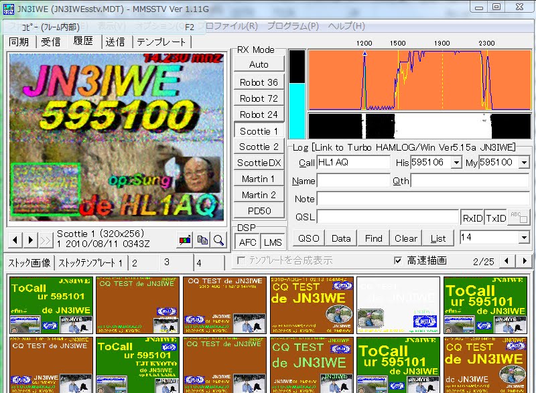The image size is (536, 393).
Task: Select Robot 72 RX mode
Action: click(259, 98)
